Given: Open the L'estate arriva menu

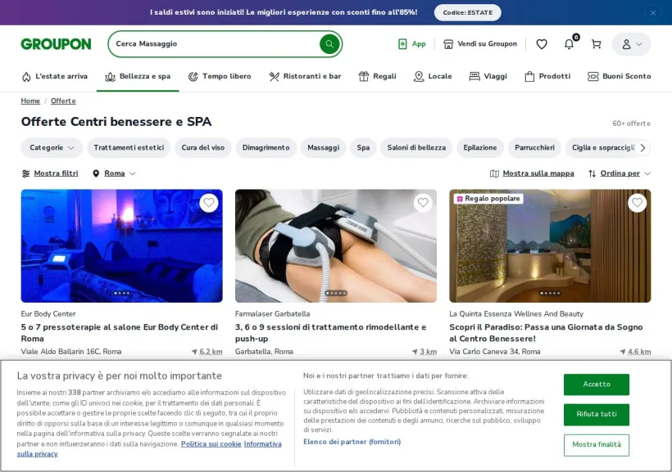Looking at the screenshot, I should point(54,77).
